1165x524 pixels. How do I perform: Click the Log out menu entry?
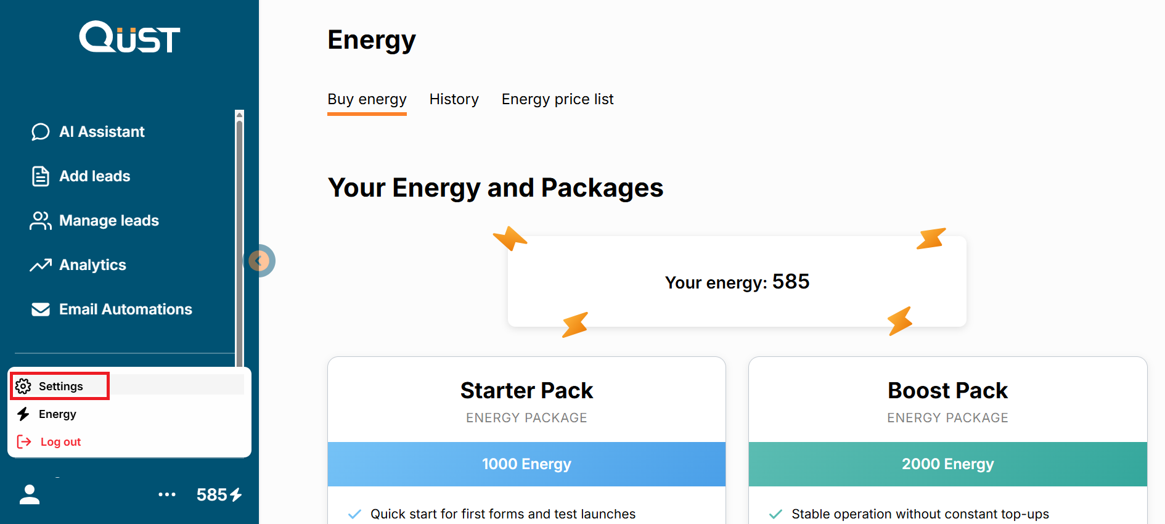pyautogui.click(x=60, y=442)
